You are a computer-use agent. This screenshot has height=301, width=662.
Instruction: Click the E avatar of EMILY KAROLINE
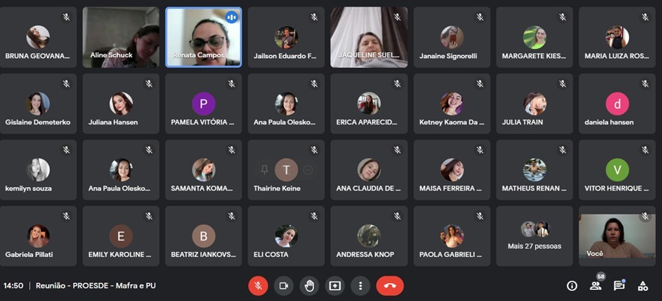click(121, 236)
